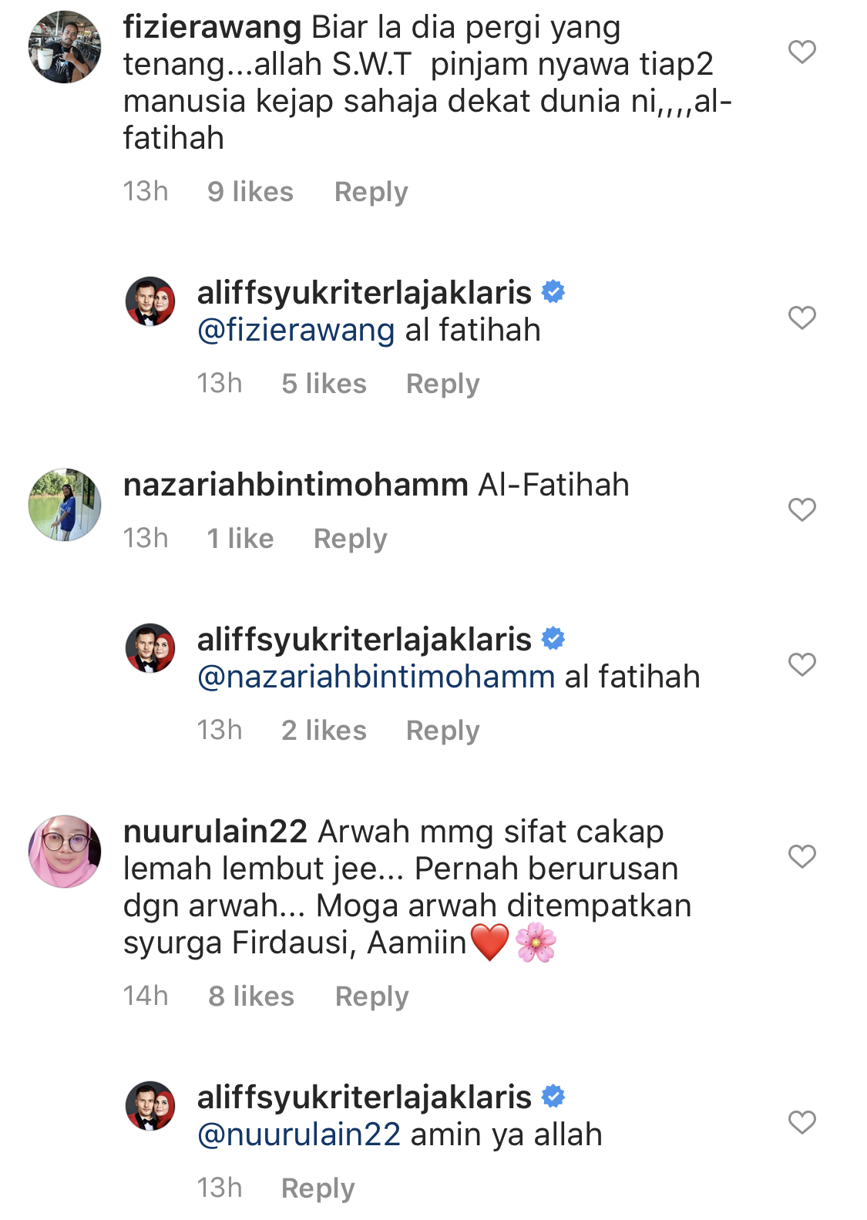Viewport: 867px width, 1220px height.
Task: View the 8 likes on nuurulain22's comment
Action: 251,997
